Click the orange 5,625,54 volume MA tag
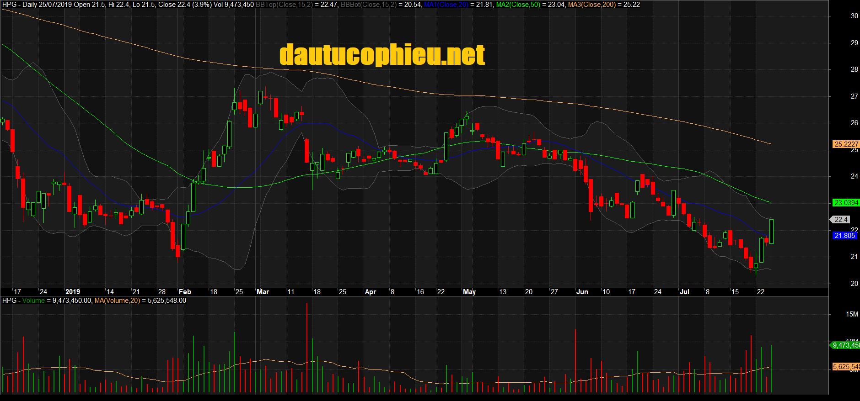This screenshot has height=401, width=860. point(846,367)
